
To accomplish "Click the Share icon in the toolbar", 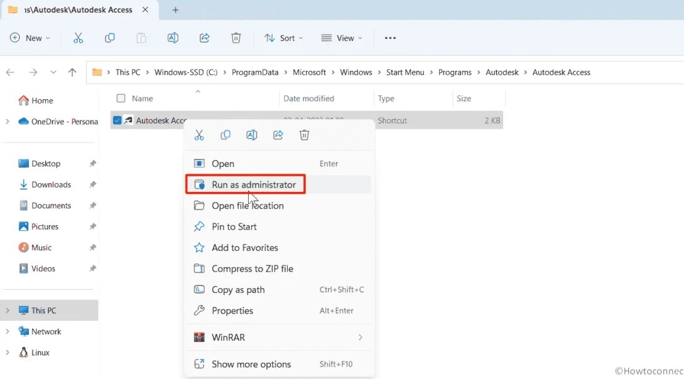I will click(204, 38).
